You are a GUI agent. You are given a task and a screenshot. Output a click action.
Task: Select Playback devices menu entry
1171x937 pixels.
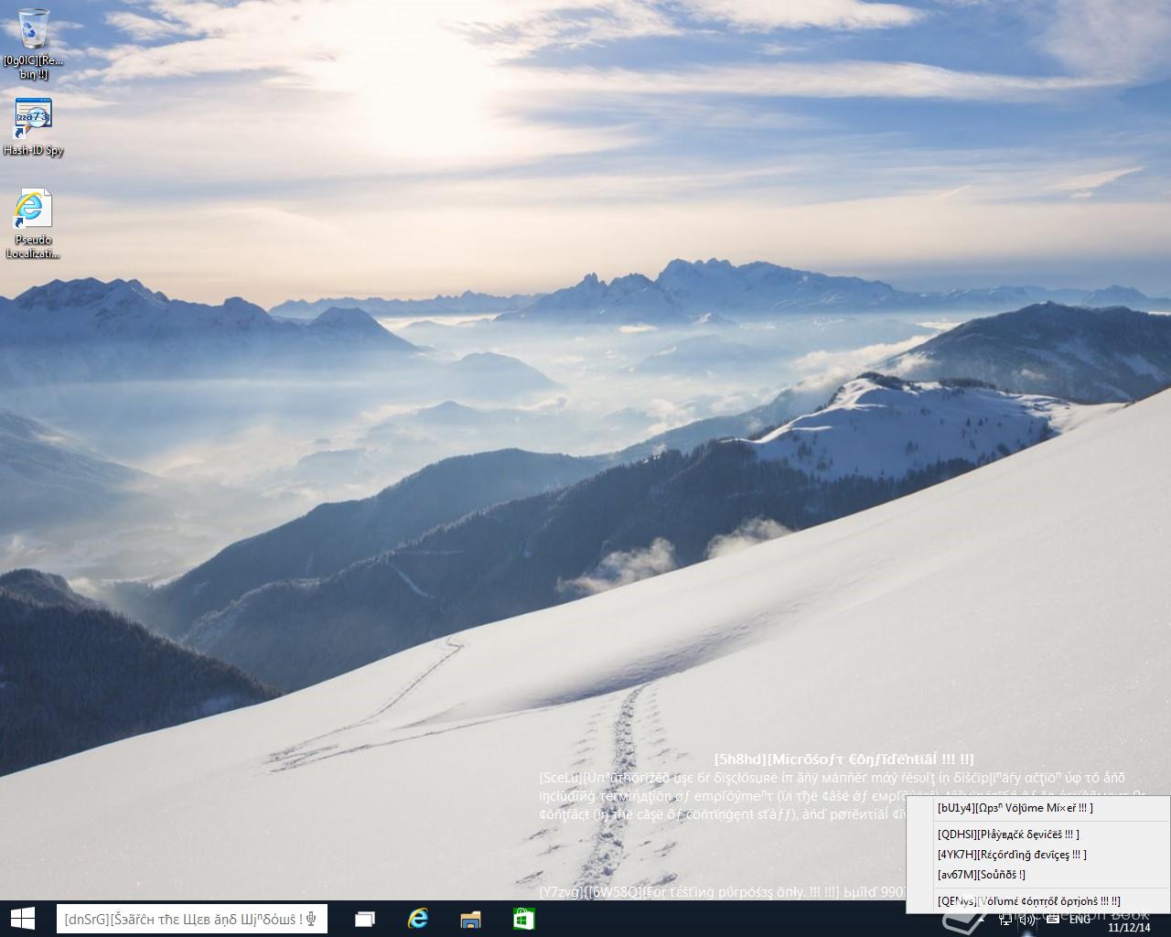1037,834
